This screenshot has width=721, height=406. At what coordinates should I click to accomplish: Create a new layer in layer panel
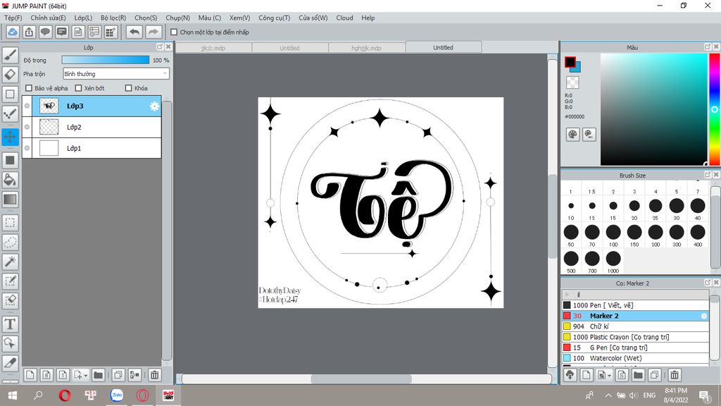coord(30,375)
